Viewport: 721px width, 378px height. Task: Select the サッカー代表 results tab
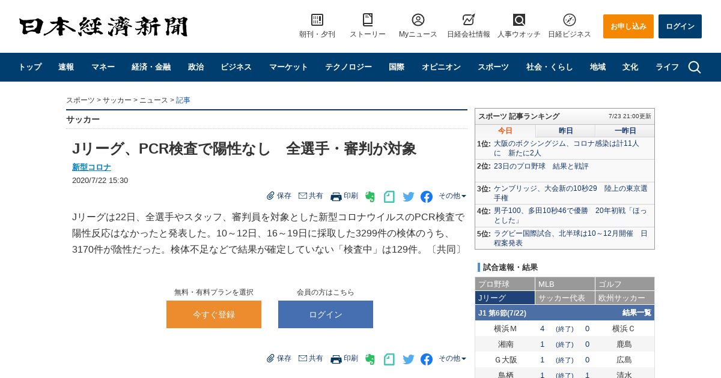(x=565, y=298)
